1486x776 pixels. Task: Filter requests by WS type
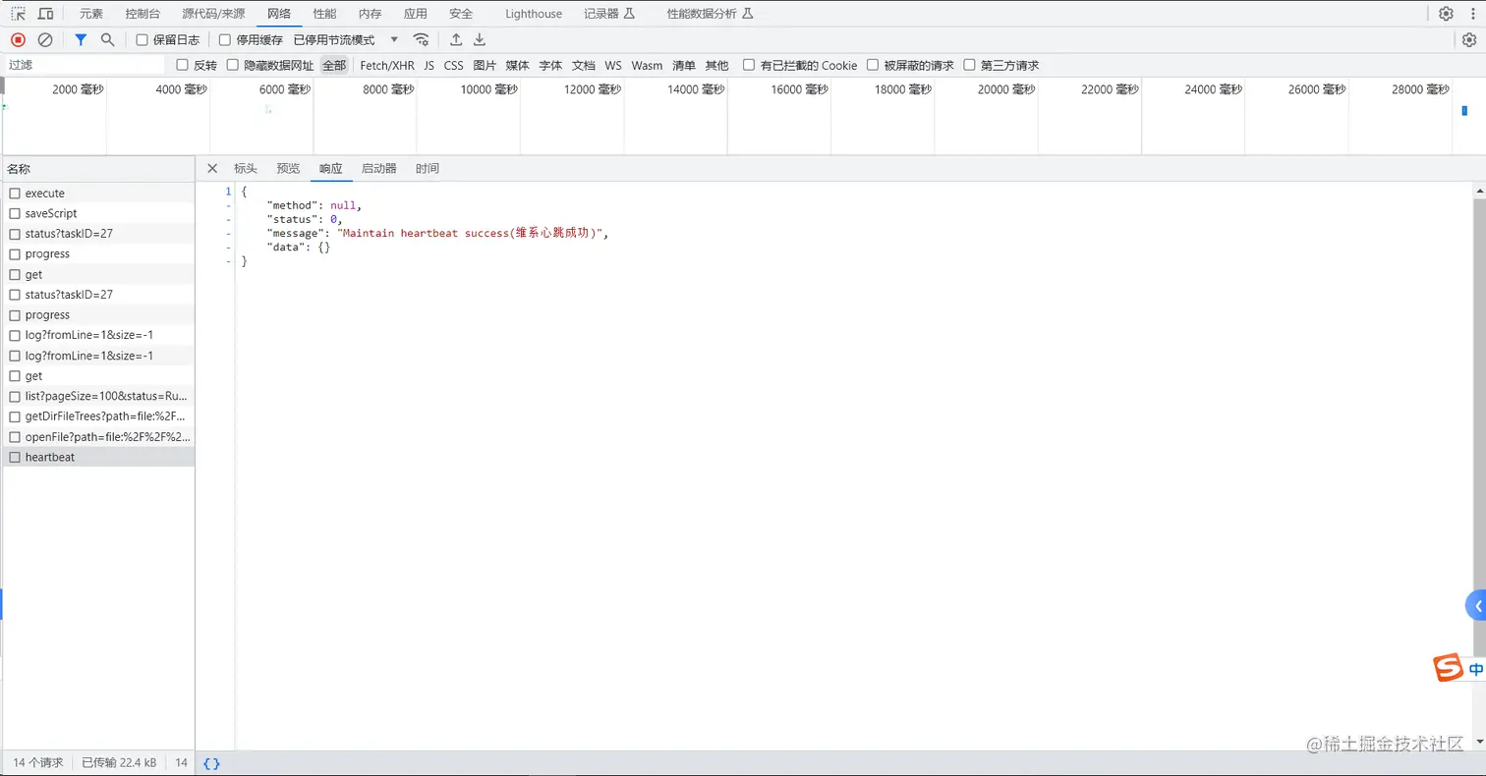[x=613, y=65]
